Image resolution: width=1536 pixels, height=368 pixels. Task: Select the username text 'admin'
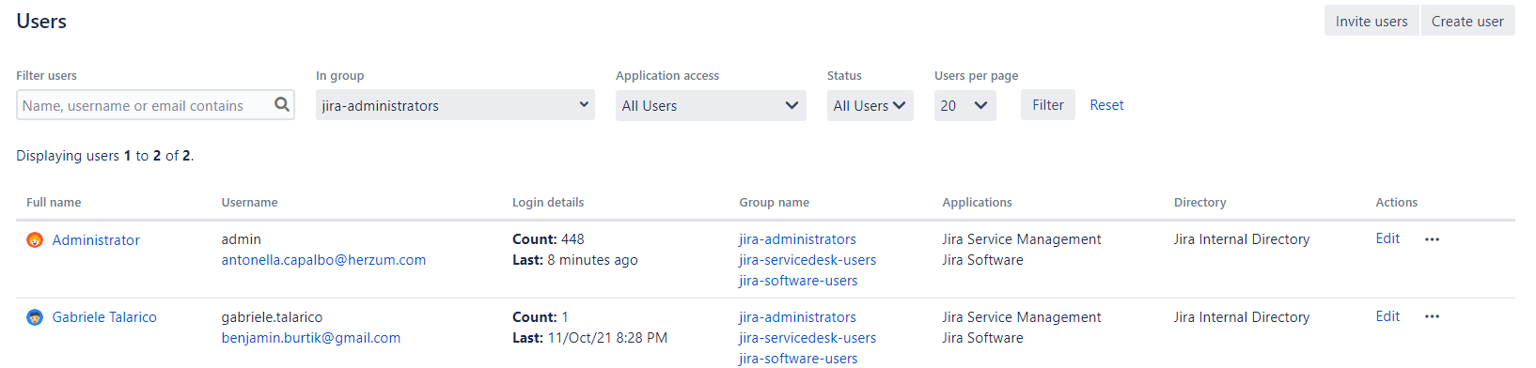click(241, 239)
